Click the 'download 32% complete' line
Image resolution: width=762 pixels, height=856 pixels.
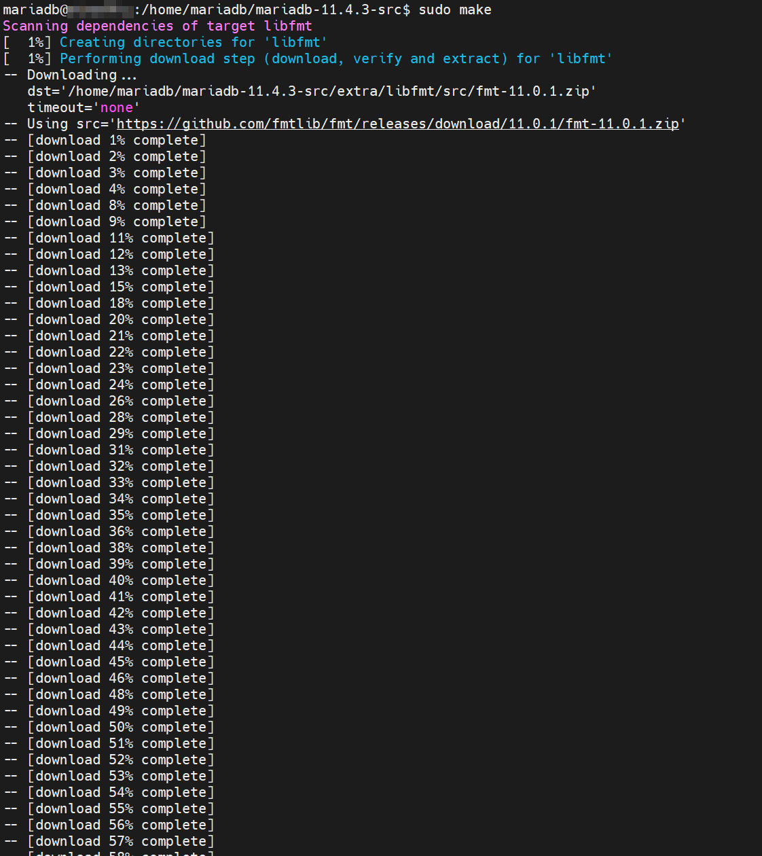pyautogui.click(x=109, y=467)
